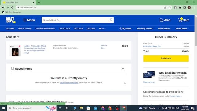Click the address bar URL
Screen dimensions: 197x111
coord(28,7)
